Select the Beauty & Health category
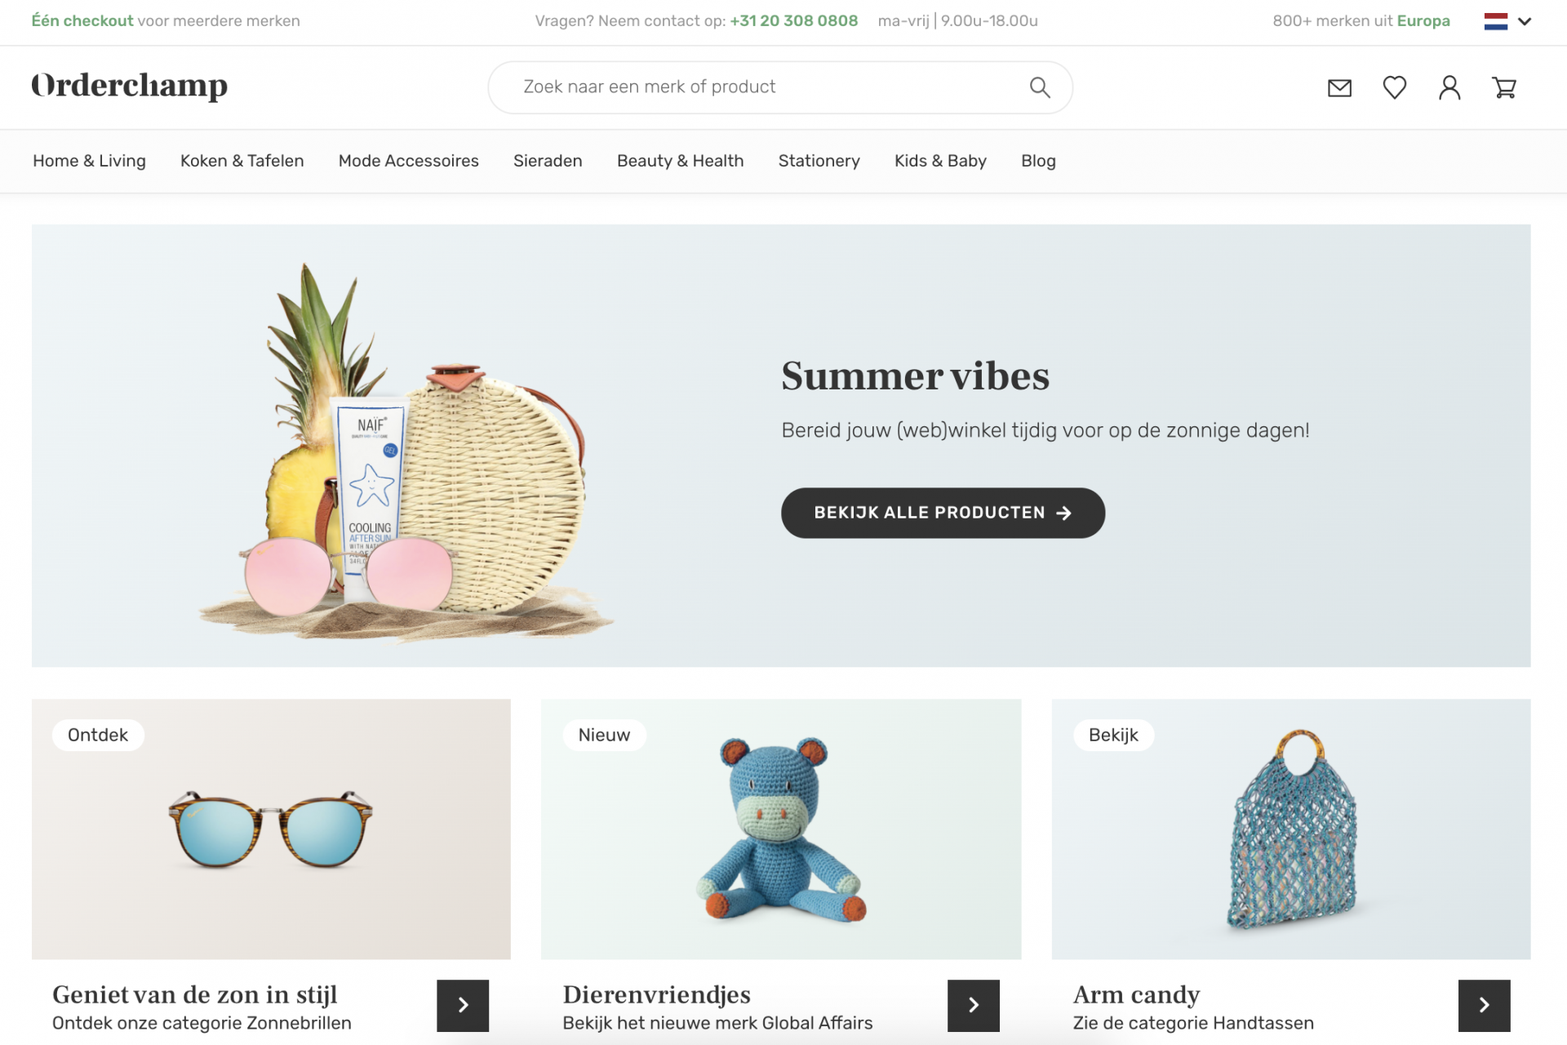This screenshot has width=1567, height=1045. pyautogui.click(x=680, y=161)
